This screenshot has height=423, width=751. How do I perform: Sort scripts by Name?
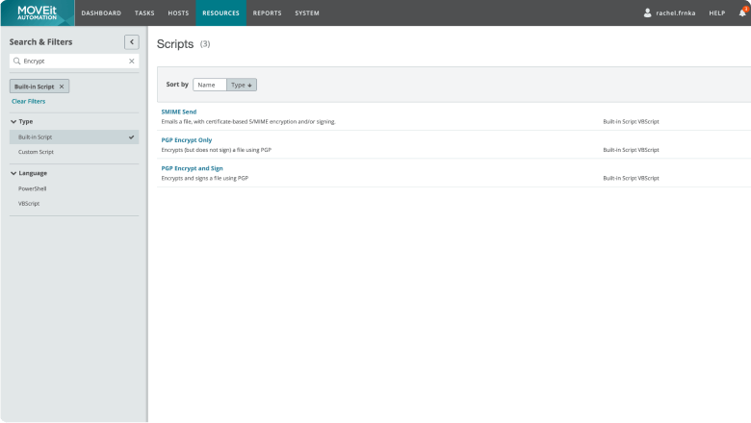[209, 85]
